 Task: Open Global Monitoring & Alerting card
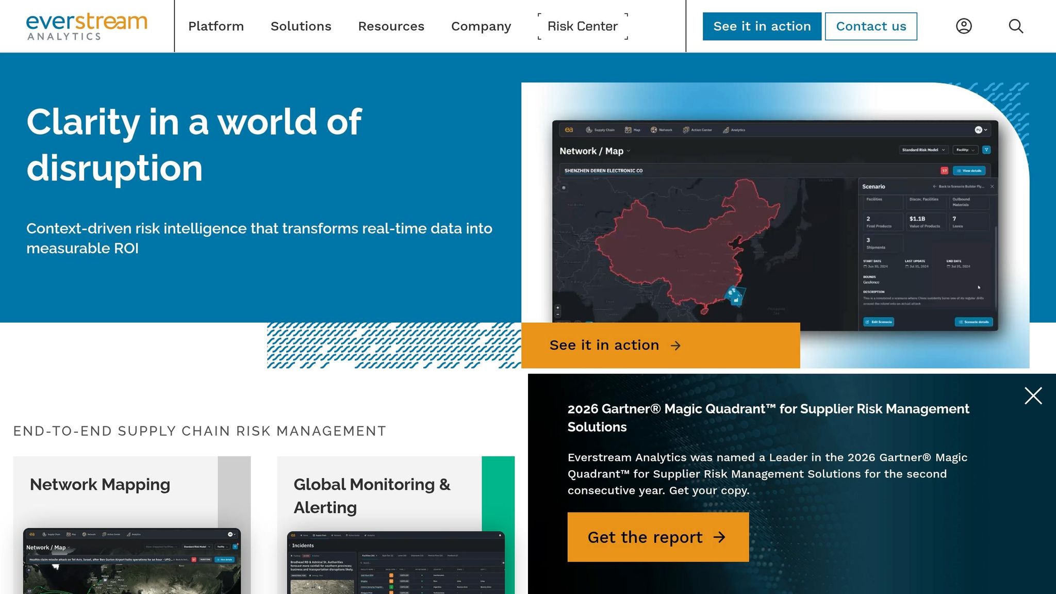(396, 525)
